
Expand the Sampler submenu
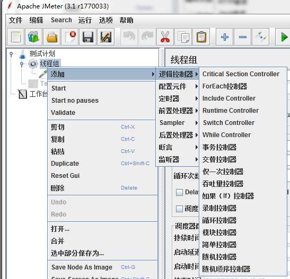click(178, 123)
